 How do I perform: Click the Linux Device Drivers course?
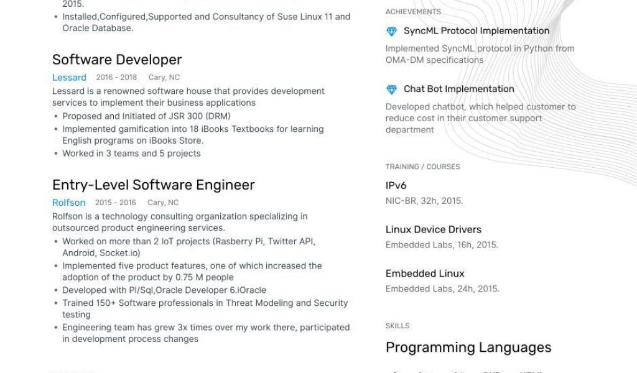pos(433,229)
